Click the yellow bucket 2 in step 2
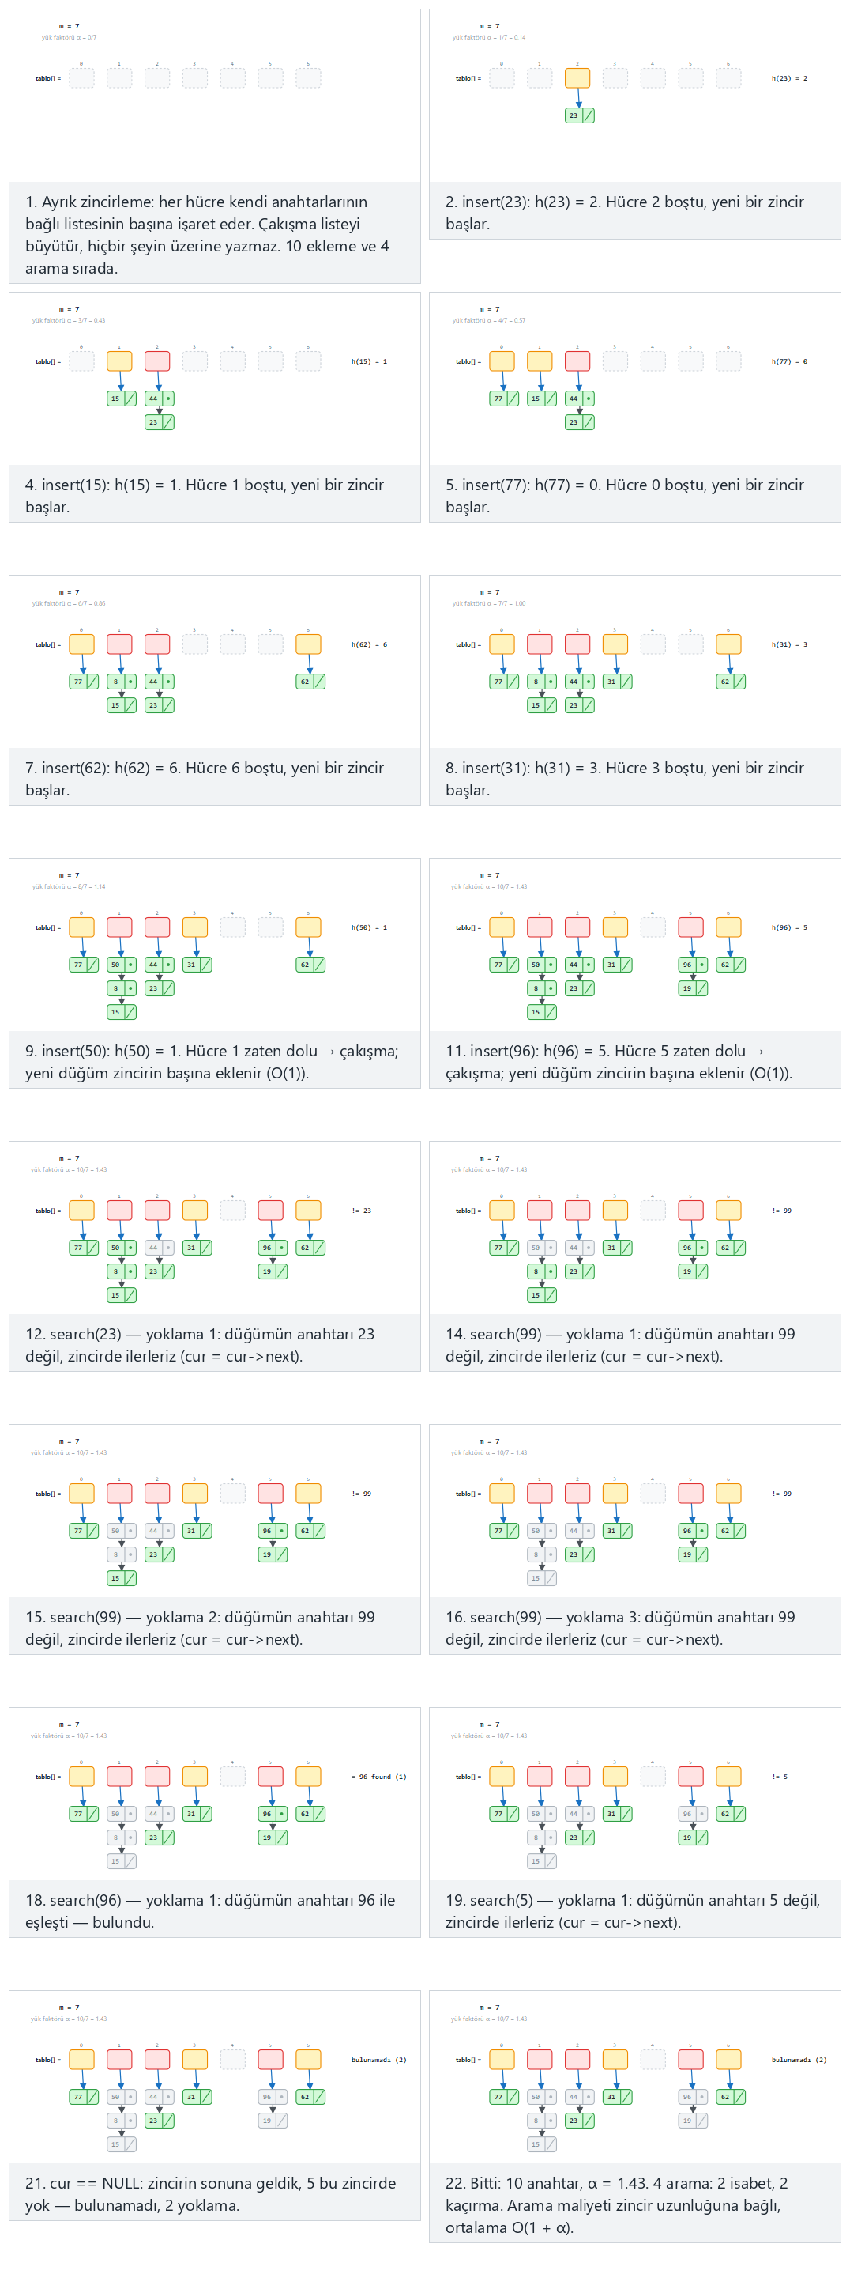This screenshot has width=850, height=2274. [x=577, y=77]
